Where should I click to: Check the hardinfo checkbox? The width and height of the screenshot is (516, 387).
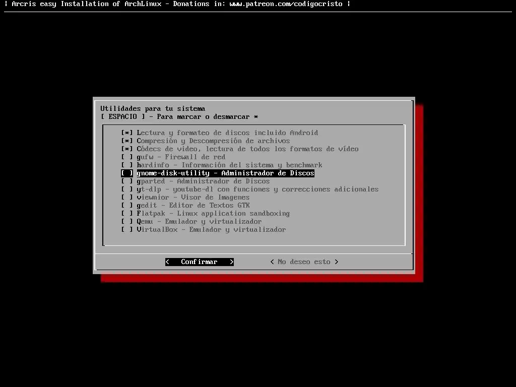pyautogui.click(x=127, y=165)
